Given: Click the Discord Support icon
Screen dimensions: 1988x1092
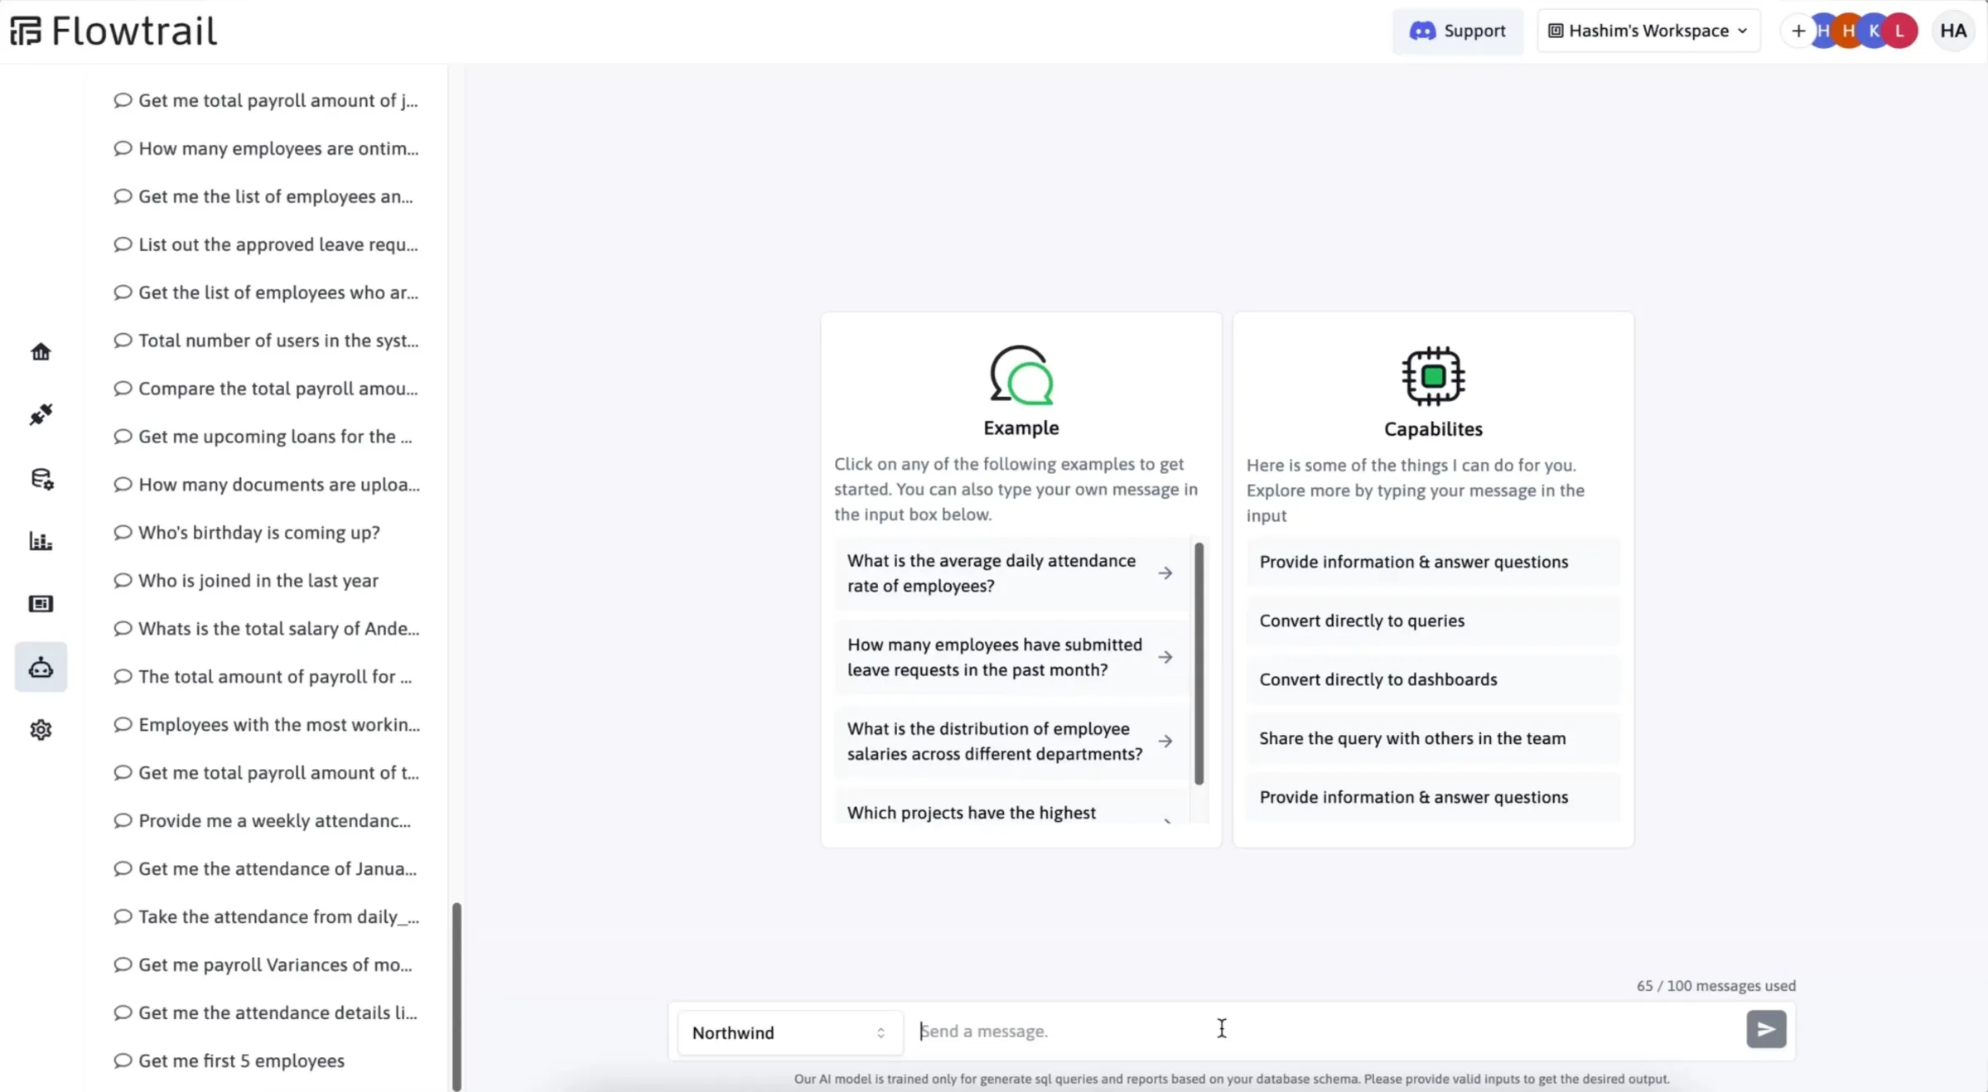Looking at the screenshot, I should pyautogui.click(x=1423, y=31).
